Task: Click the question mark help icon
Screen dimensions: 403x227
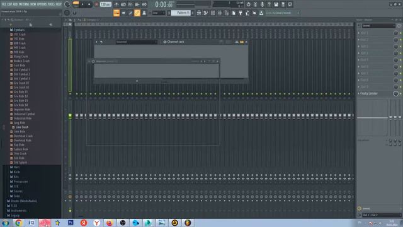Action: click(269, 4)
